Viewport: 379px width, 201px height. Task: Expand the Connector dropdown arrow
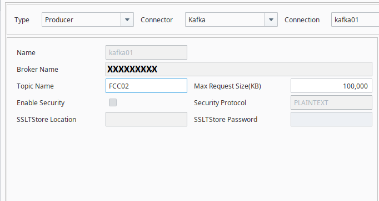(x=271, y=19)
